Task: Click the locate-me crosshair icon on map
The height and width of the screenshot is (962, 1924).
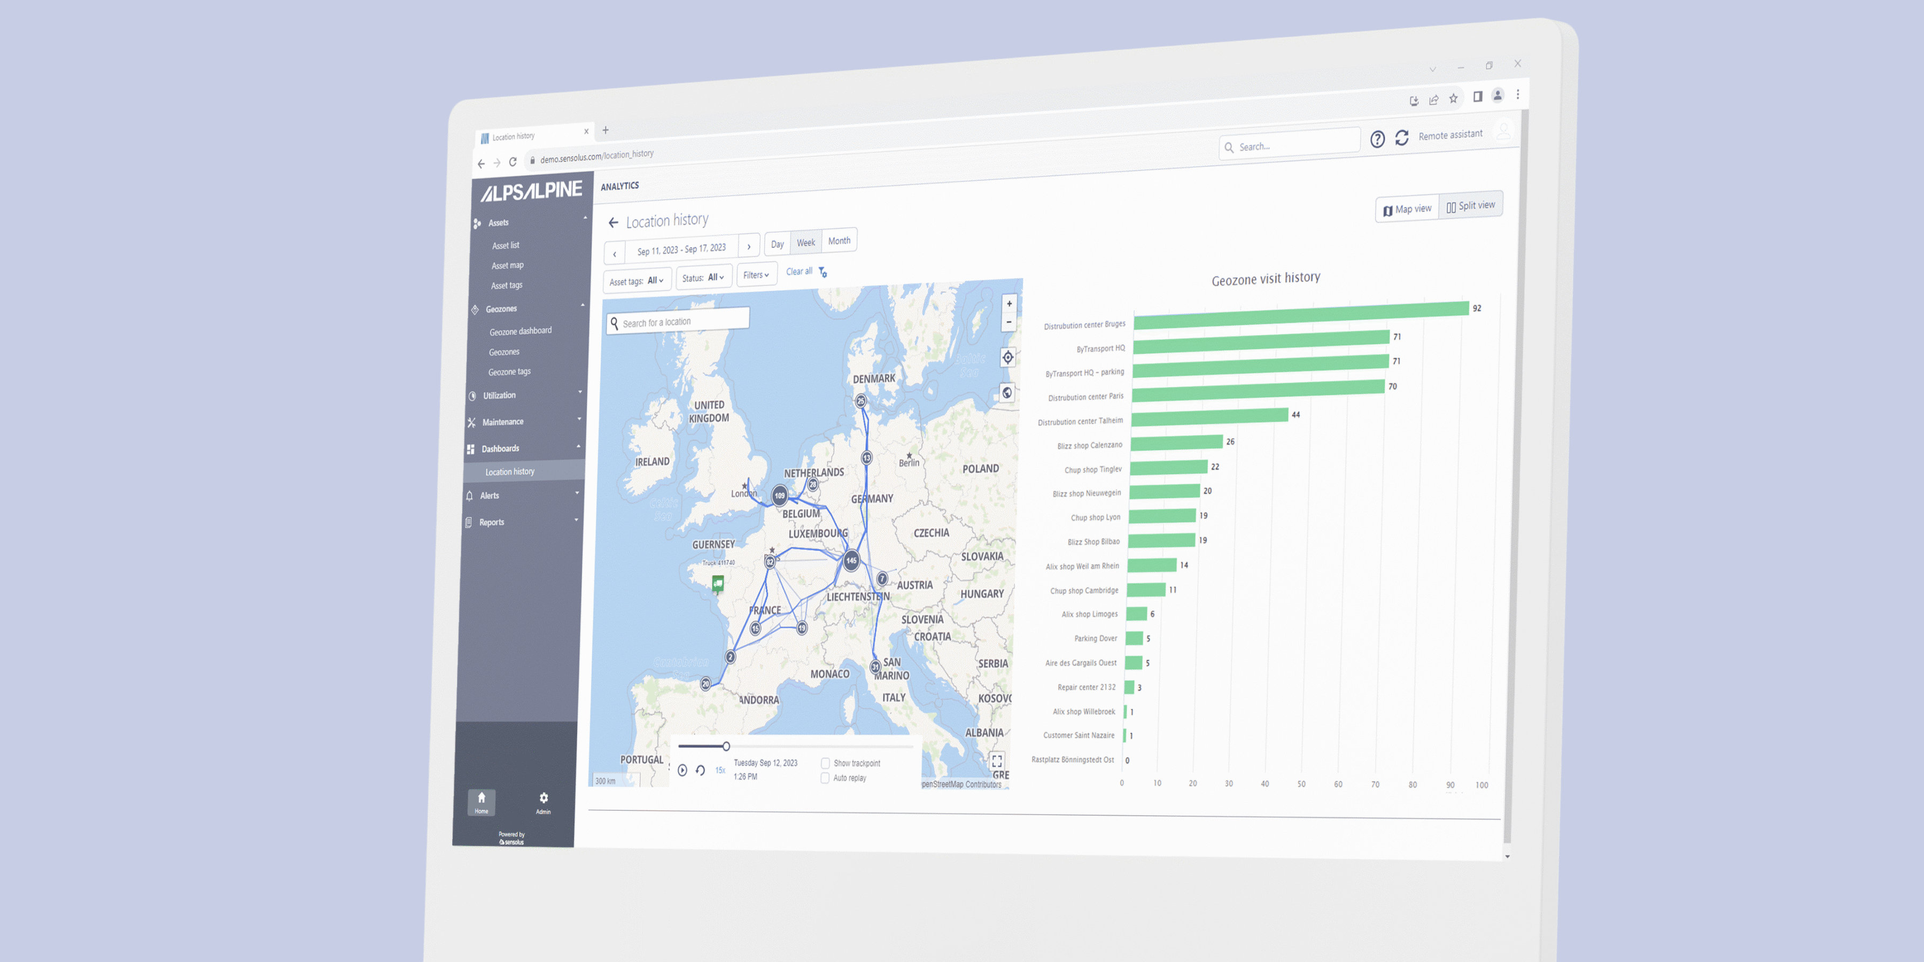Action: pos(1007,358)
